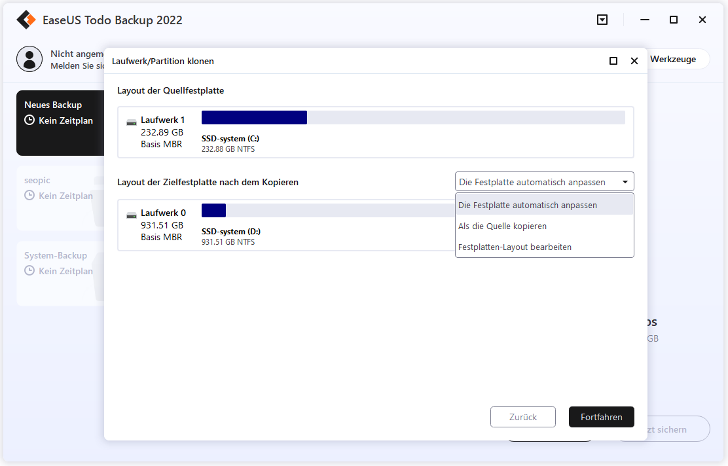Click 'Layout der Quellfestplatte' heading

170,90
